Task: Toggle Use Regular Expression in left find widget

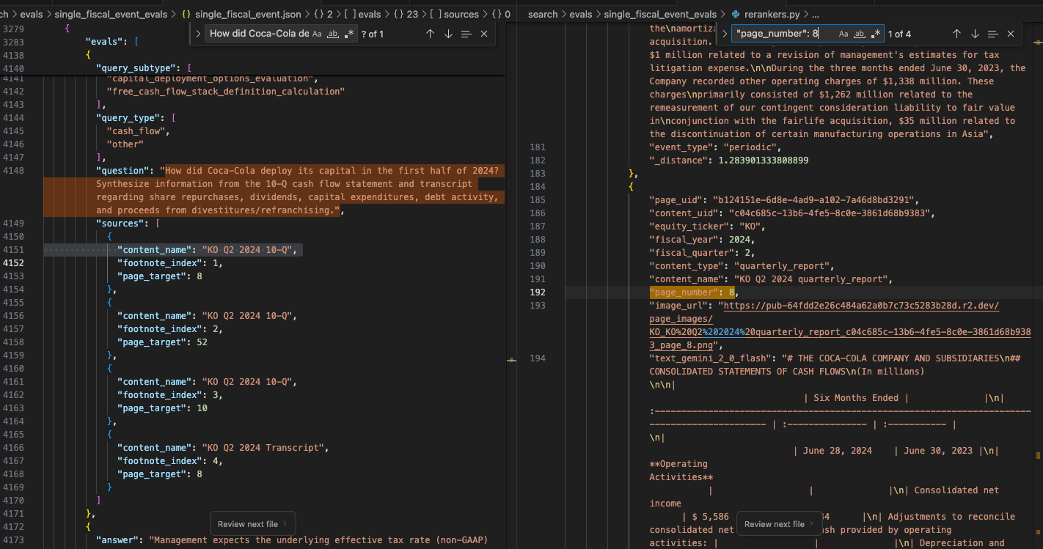Action: (348, 34)
